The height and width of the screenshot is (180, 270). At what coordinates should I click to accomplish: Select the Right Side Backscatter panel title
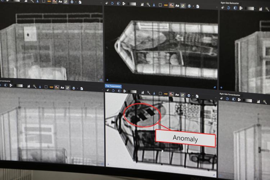[x=230, y=3]
